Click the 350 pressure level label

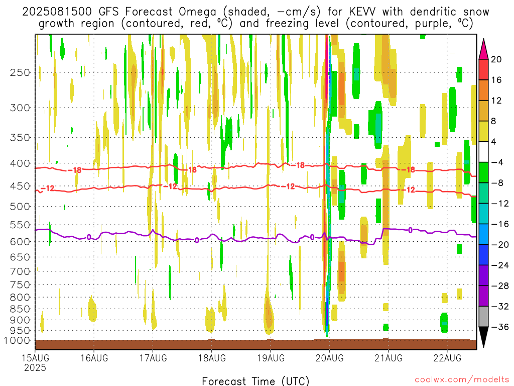point(20,137)
